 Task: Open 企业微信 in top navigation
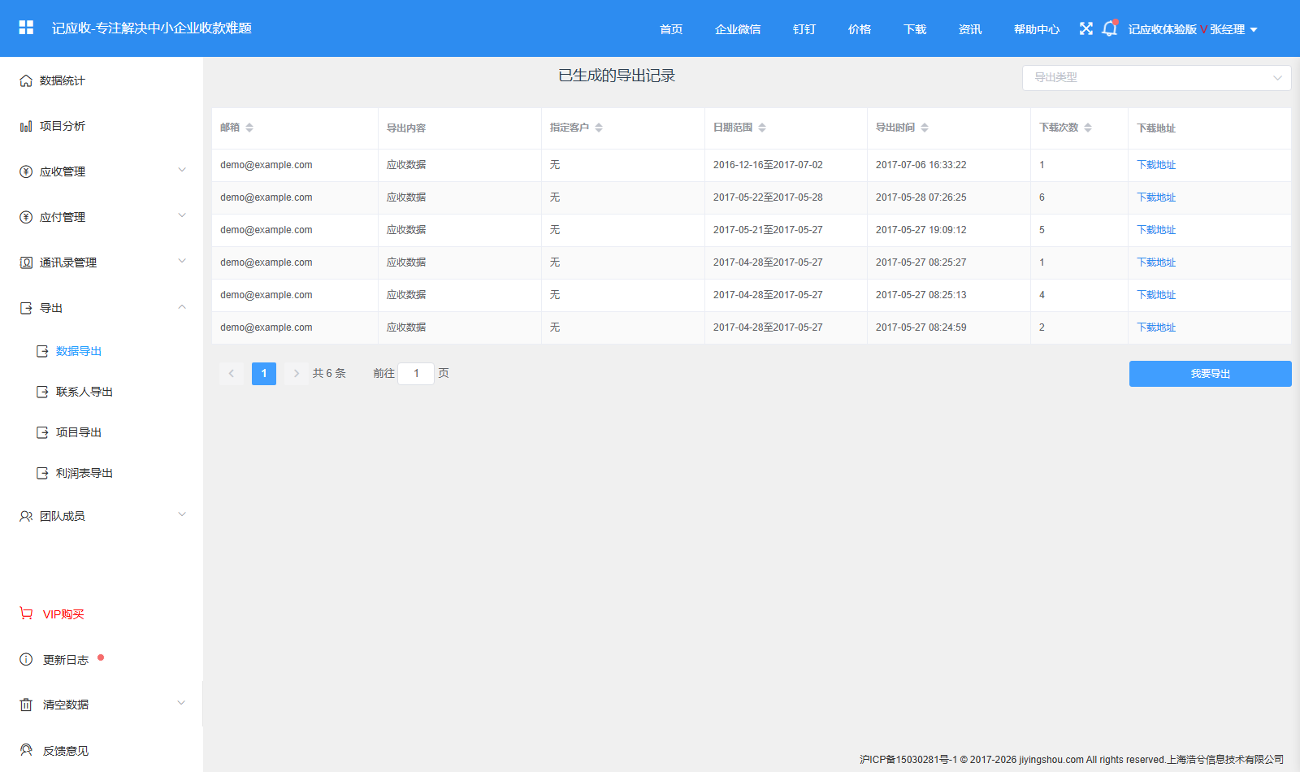coord(738,29)
